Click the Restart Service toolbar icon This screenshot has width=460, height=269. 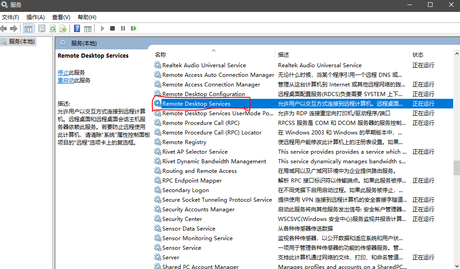point(134,28)
